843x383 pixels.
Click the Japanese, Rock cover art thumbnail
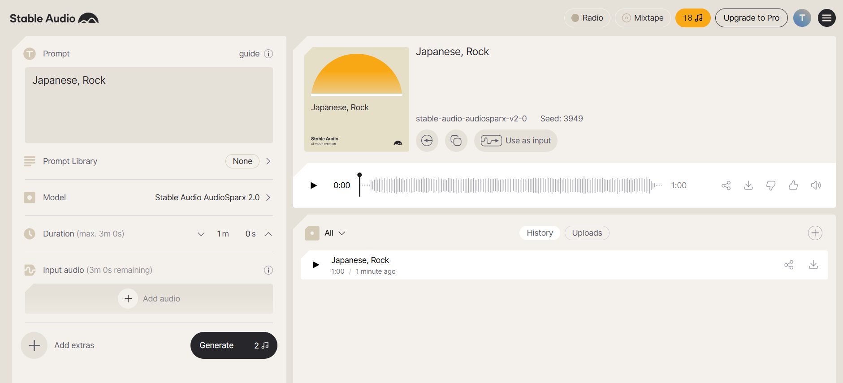pyautogui.click(x=357, y=99)
